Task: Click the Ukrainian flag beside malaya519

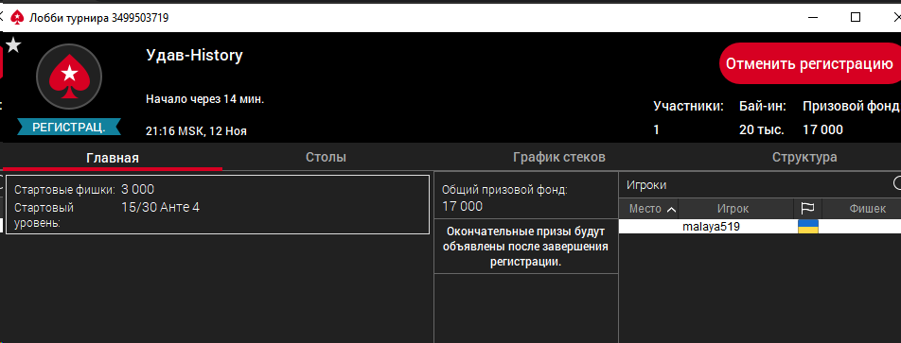Action: tap(808, 227)
